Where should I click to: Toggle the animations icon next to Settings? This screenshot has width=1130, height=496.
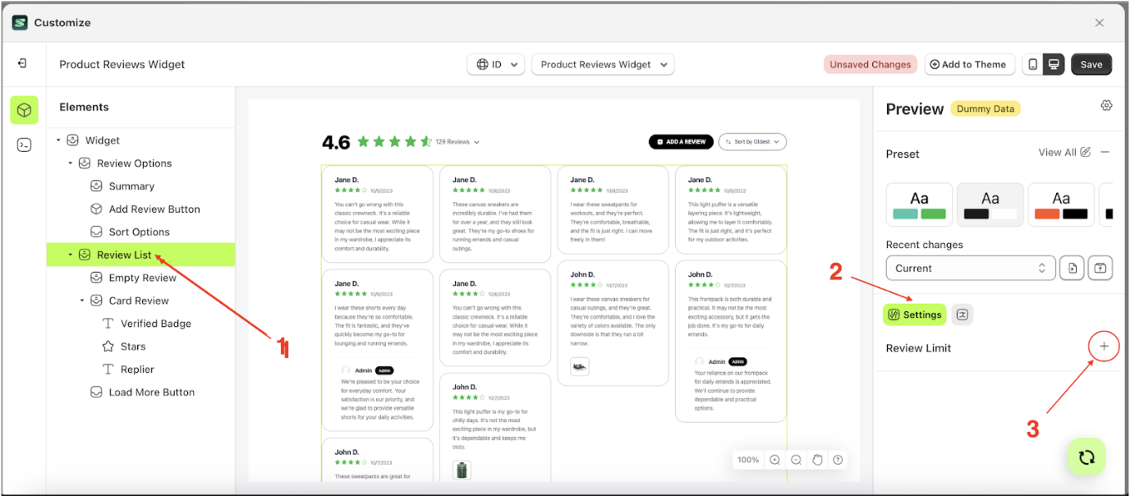(962, 315)
